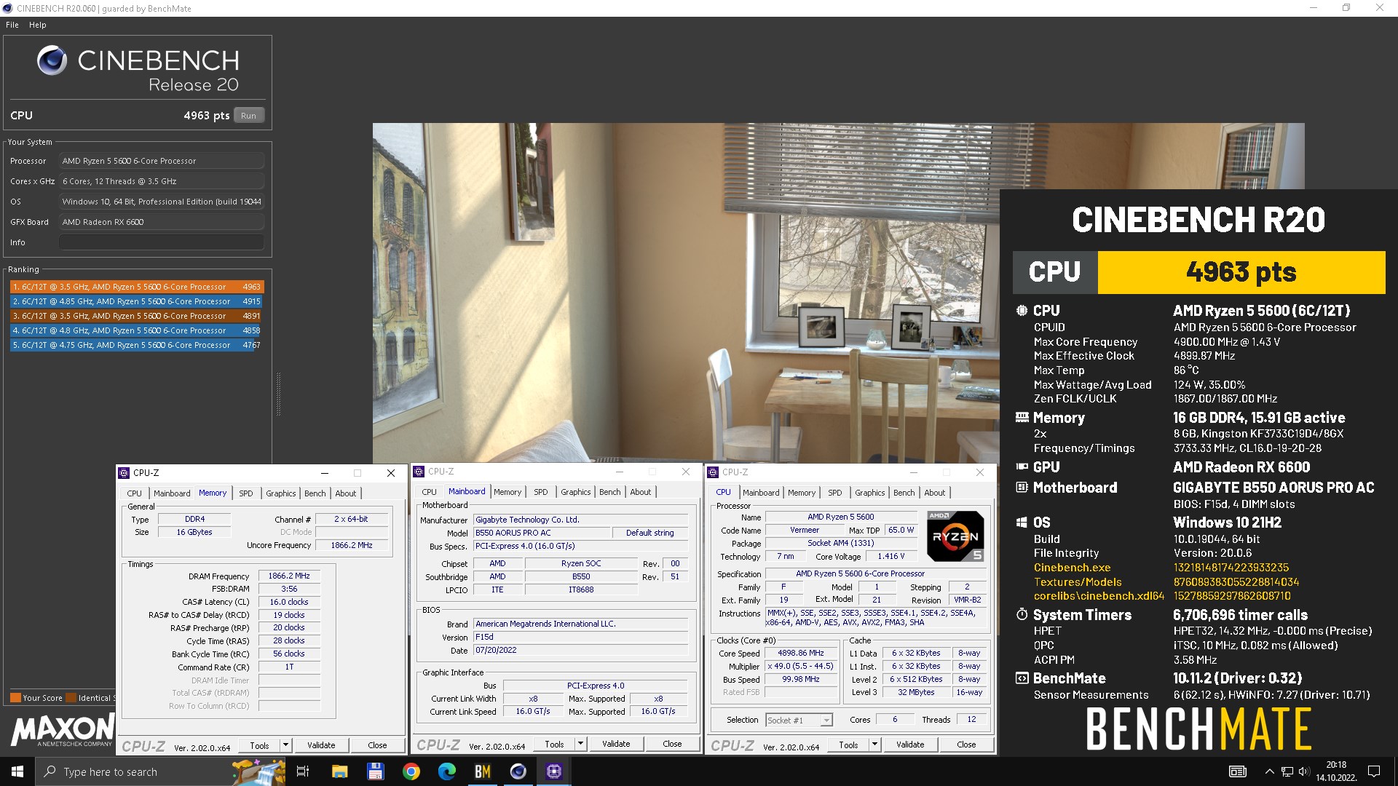Click the CPU-Z Memory window title icon
Screen dimensions: 1398x786
[124, 473]
